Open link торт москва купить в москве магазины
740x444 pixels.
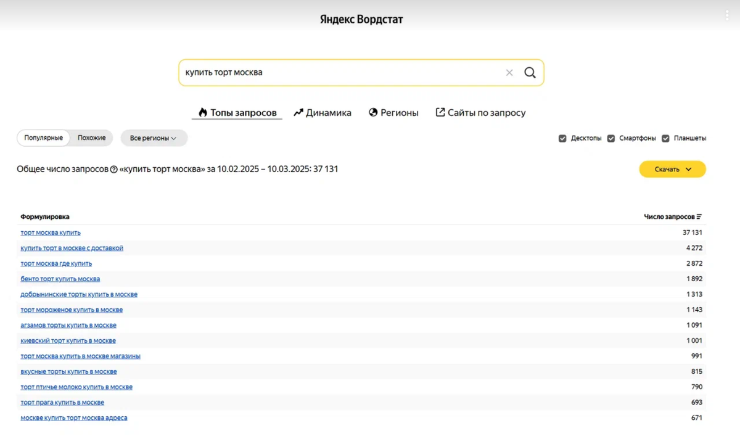coord(80,356)
